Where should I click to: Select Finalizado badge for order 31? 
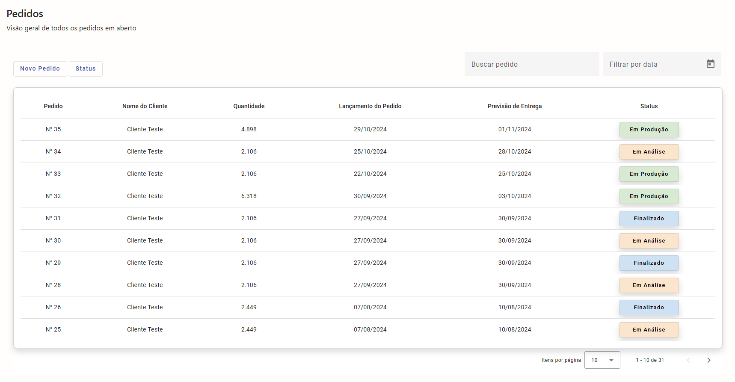(649, 219)
